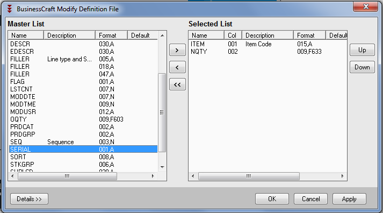Click the add-to-selected right arrow button
The height and width of the screenshot is (213, 383).
[177, 50]
